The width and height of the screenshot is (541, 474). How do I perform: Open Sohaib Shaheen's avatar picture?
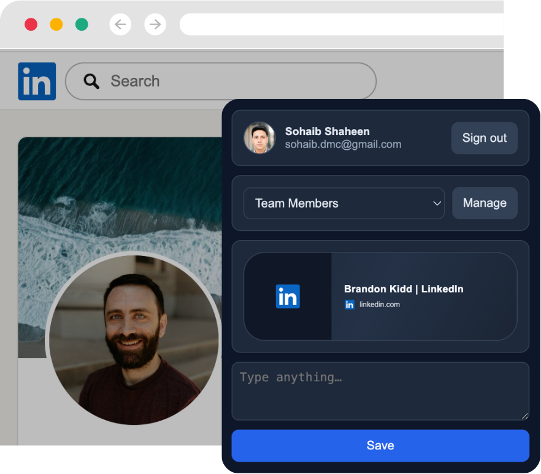coord(259,138)
